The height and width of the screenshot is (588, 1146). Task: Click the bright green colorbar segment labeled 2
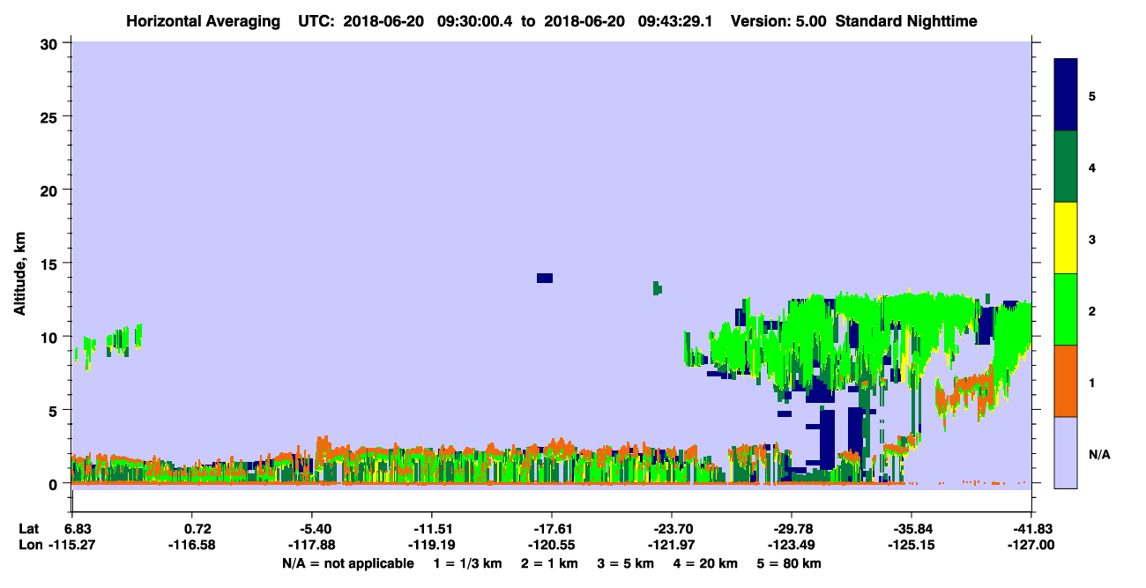1066,309
